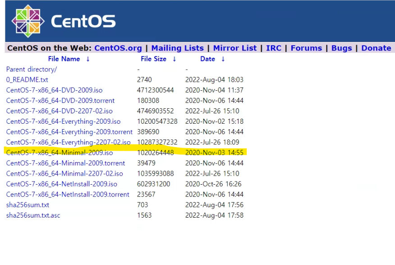Click the CentOS wordmark in banner
Screen dimensions: 395x265
point(83,21)
